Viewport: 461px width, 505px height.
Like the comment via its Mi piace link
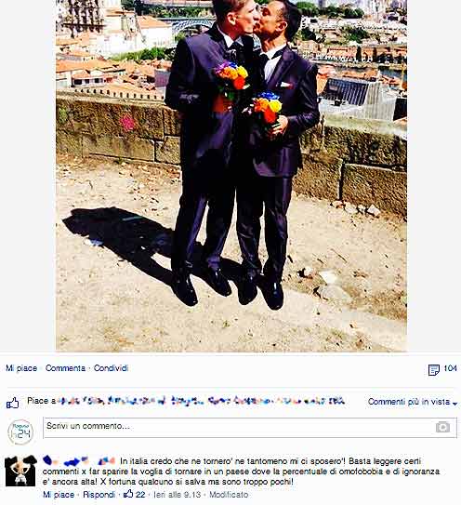[59, 495]
